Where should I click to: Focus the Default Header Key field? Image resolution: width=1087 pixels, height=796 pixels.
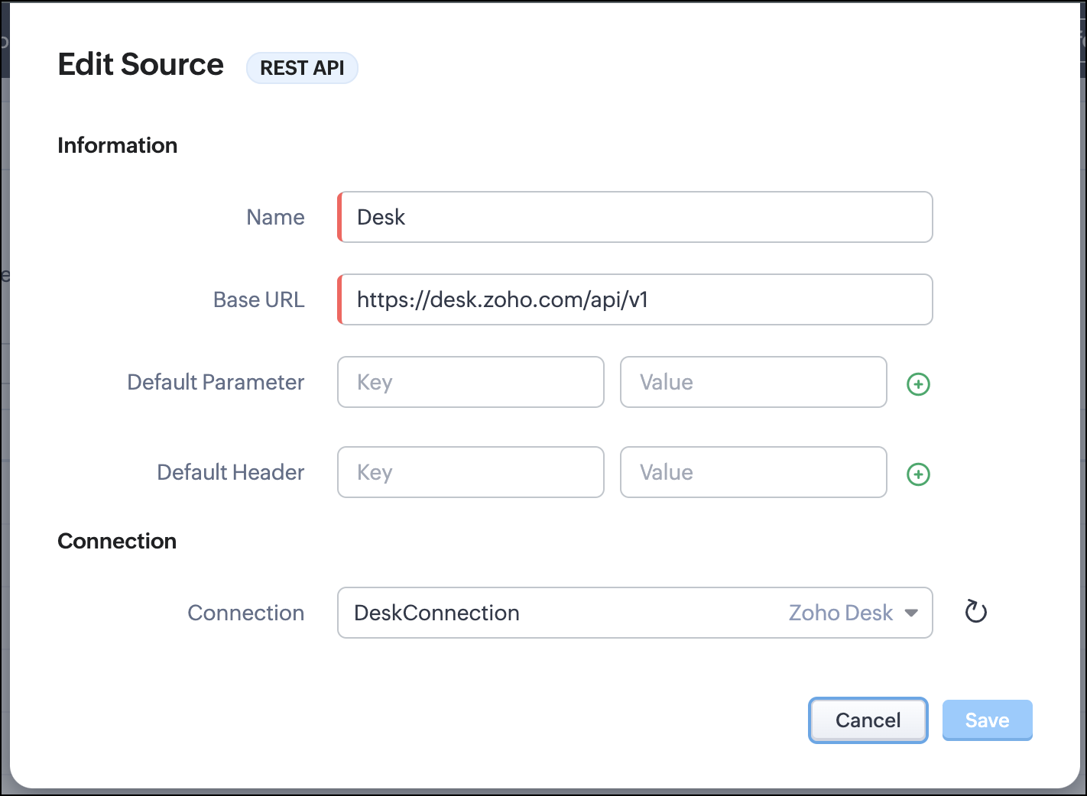tap(470, 472)
